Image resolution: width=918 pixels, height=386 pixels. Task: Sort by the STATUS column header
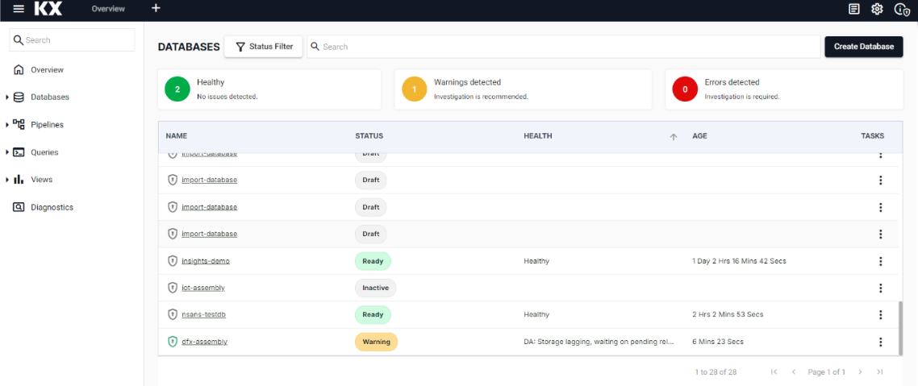pos(369,135)
